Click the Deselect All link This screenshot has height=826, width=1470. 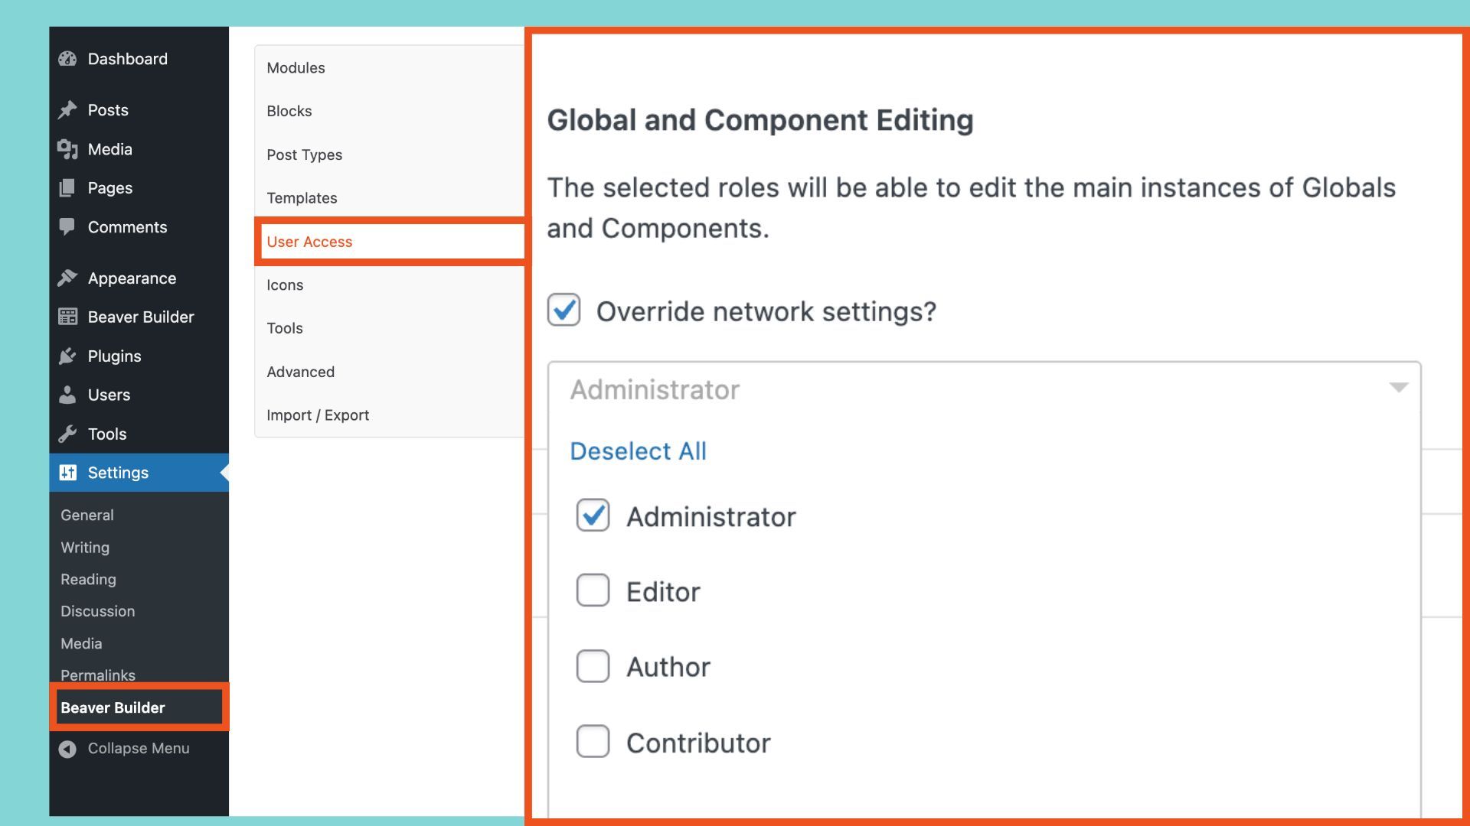[638, 450]
